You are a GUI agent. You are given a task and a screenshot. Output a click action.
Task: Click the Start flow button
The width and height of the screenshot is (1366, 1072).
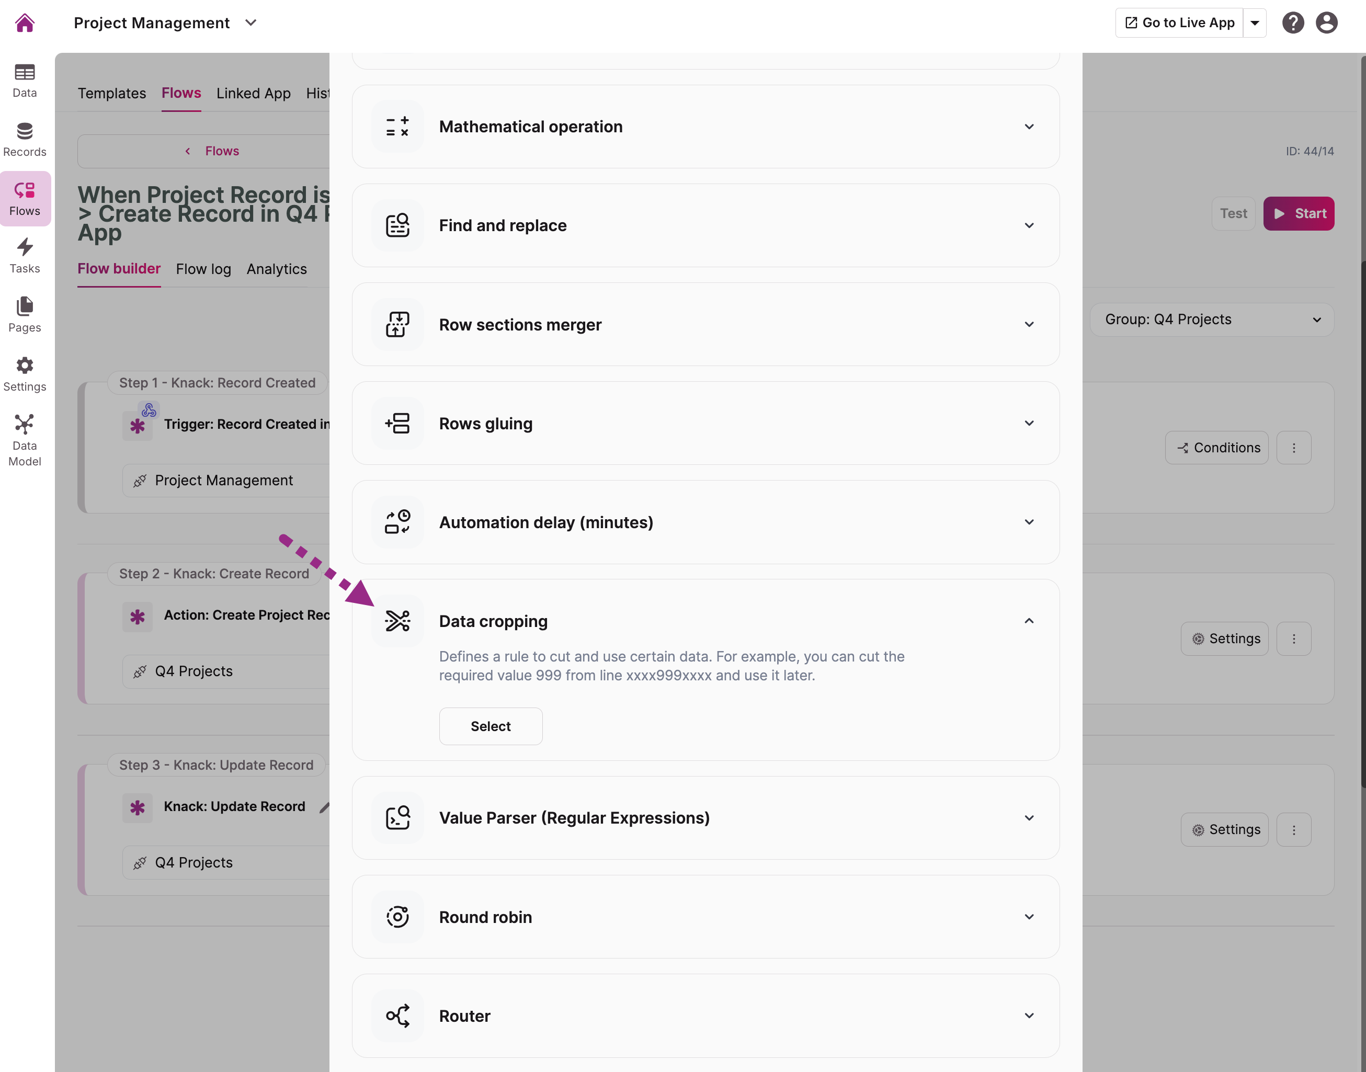click(1298, 213)
